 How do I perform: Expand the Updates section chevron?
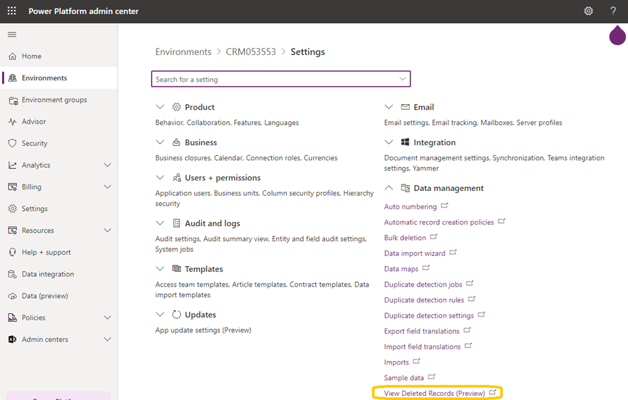click(x=159, y=314)
